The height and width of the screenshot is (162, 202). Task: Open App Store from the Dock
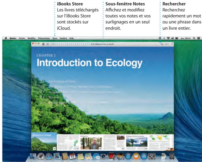pyautogui.click(x=144, y=156)
